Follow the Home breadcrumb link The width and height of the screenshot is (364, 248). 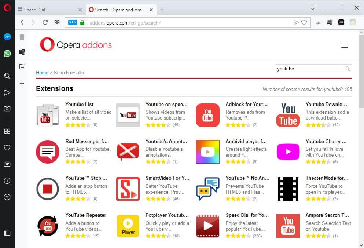pos(42,73)
